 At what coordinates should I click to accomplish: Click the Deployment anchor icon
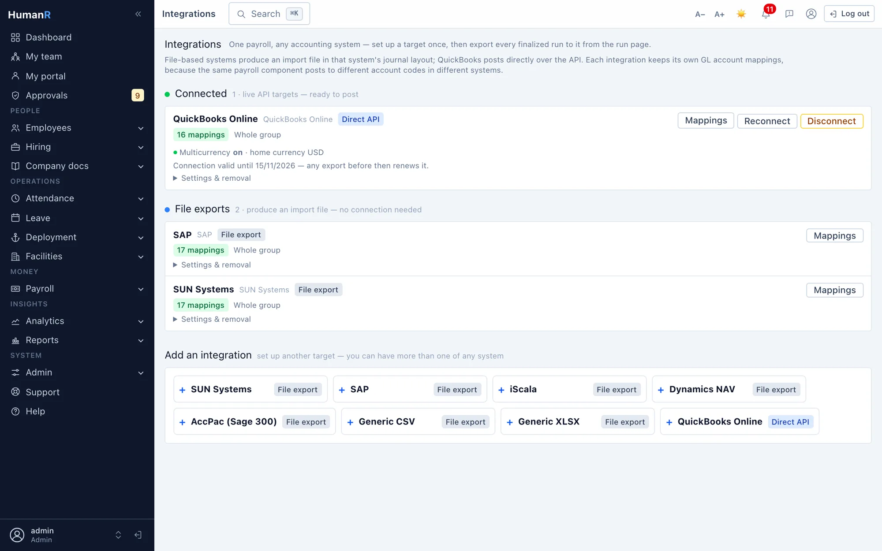point(15,237)
